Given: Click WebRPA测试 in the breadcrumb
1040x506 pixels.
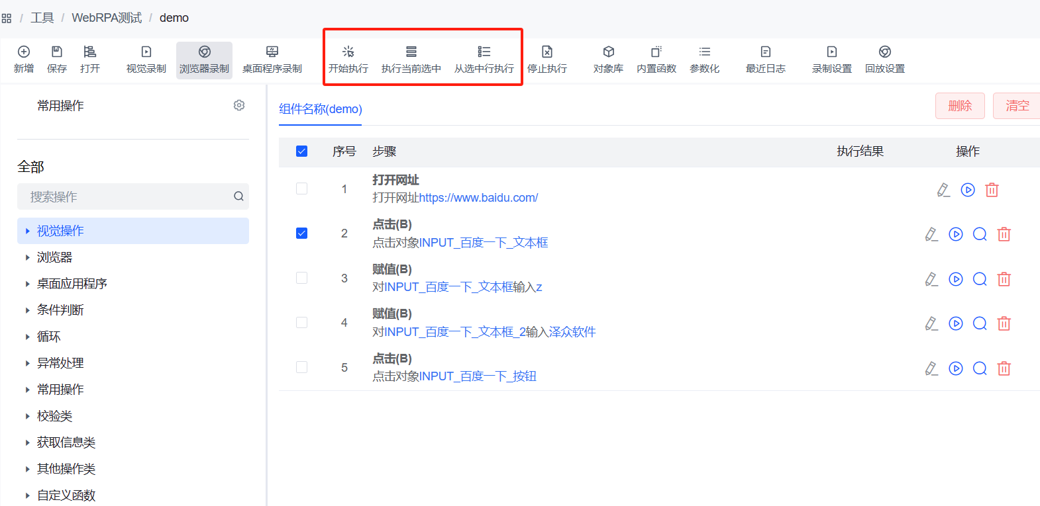Looking at the screenshot, I should pyautogui.click(x=107, y=18).
